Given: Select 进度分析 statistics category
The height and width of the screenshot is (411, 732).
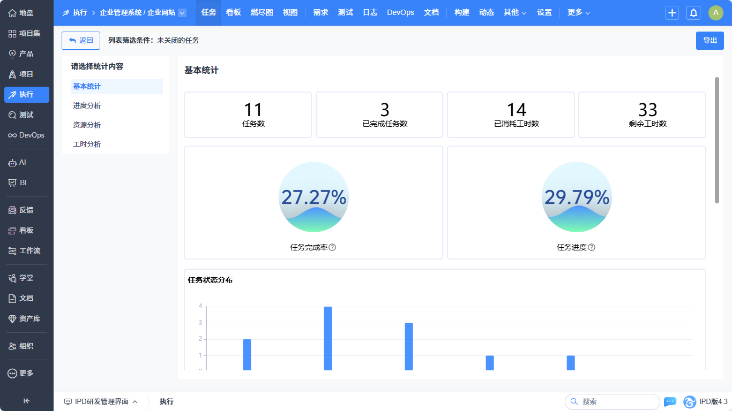Looking at the screenshot, I should (x=87, y=106).
